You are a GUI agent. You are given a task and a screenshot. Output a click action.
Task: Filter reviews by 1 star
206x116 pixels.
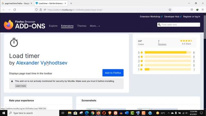pyautogui.click(x=140, y=69)
